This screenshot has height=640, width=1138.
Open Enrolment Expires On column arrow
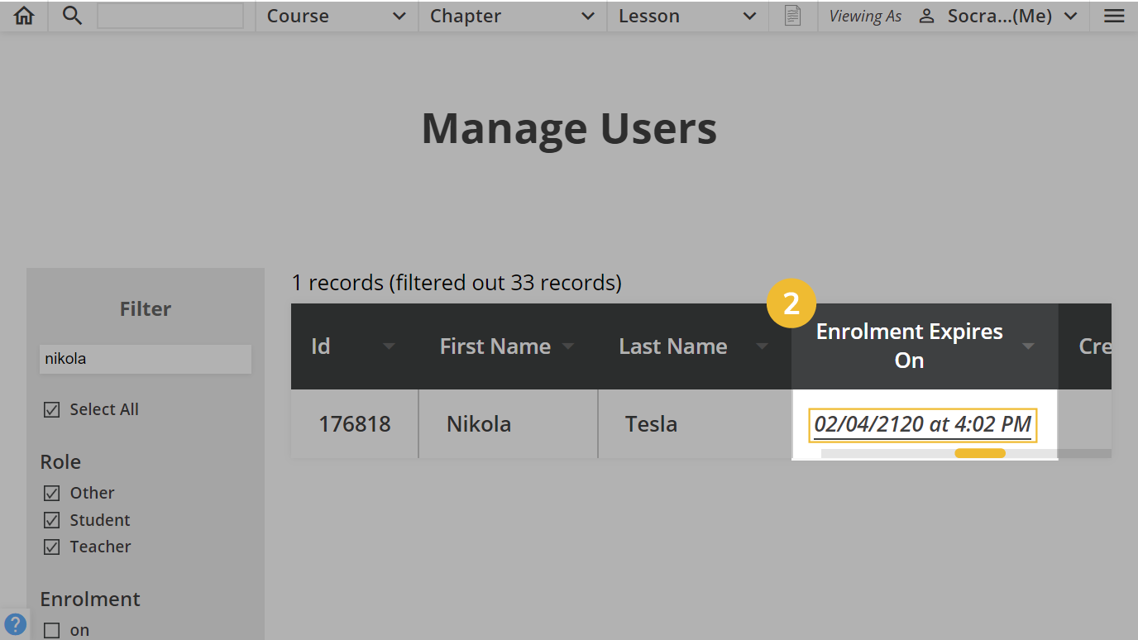coord(1028,346)
